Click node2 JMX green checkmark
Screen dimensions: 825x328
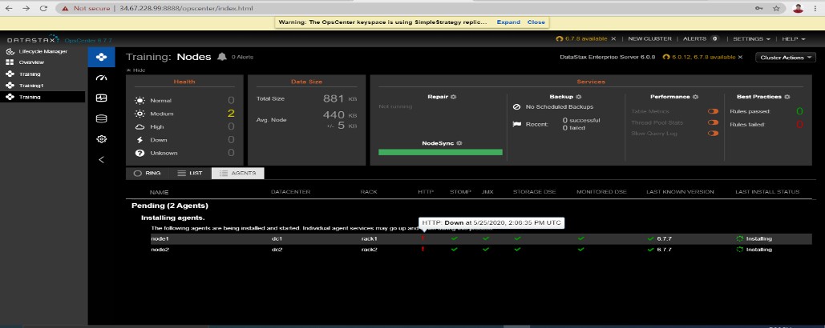point(486,250)
